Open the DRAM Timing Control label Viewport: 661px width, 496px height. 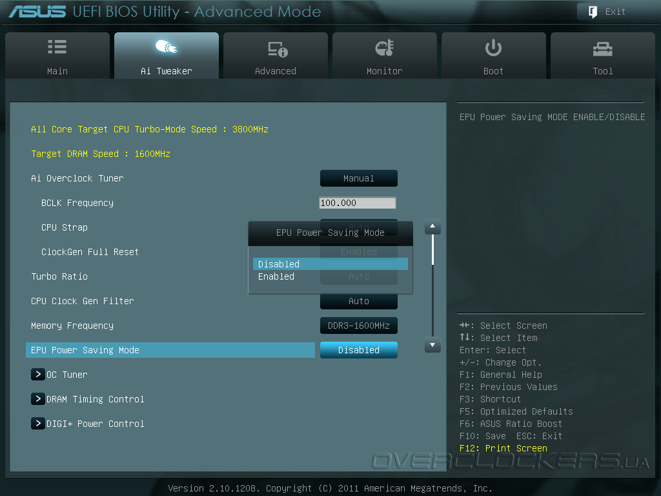96,399
